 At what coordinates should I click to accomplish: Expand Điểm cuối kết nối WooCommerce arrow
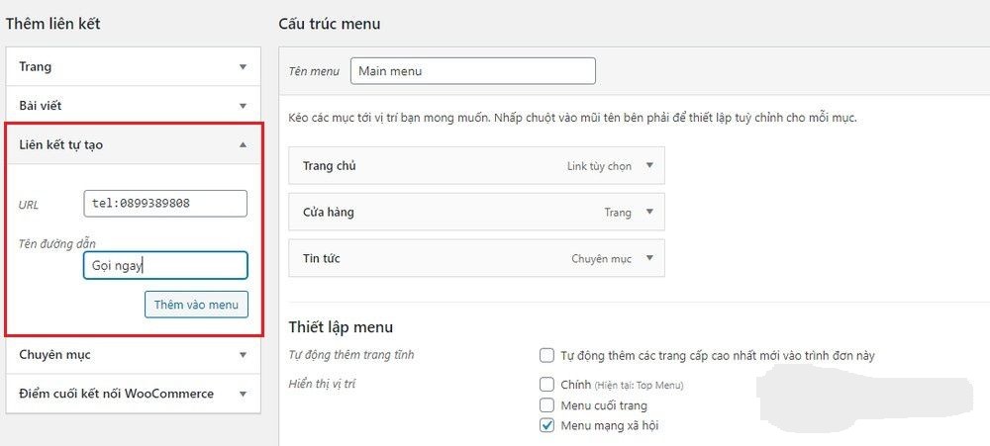point(243,394)
